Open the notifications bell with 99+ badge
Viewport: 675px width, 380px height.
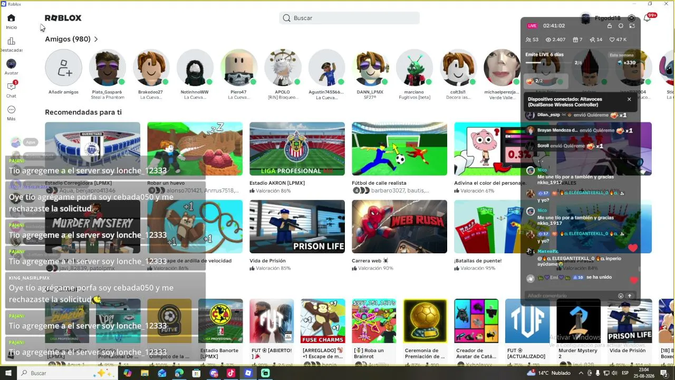(648, 18)
